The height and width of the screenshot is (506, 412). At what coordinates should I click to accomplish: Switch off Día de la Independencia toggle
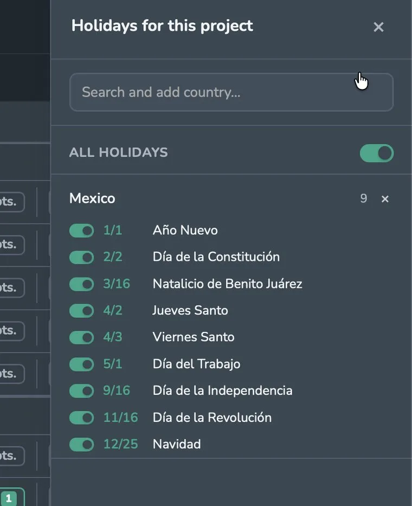point(82,391)
